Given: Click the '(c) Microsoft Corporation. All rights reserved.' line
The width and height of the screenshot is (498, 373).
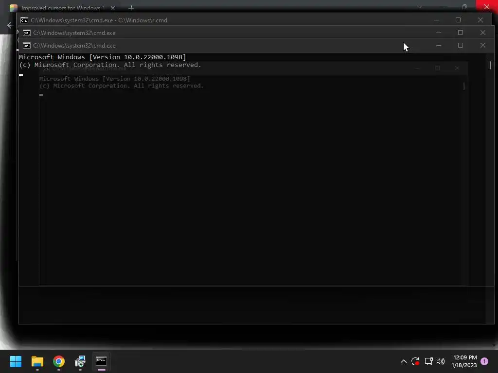Looking at the screenshot, I should (110, 65).
